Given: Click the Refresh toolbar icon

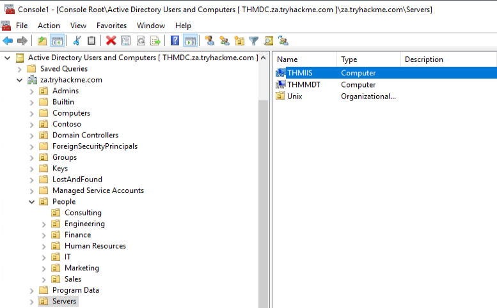Looking at the screenshot, I should 141,41.
